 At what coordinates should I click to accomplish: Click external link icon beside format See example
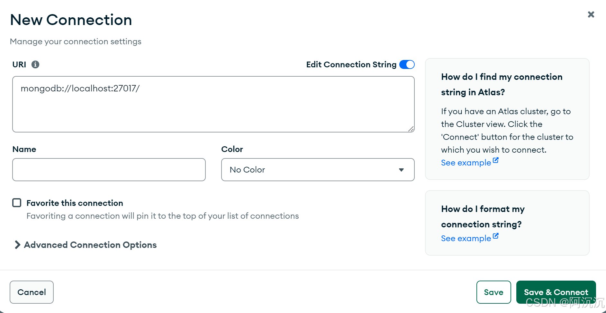(x=496, y=236)
